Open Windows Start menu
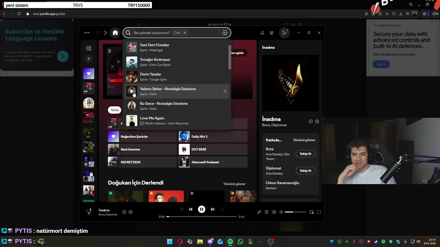Screen dimensions: 440x247 click(170, 242)
